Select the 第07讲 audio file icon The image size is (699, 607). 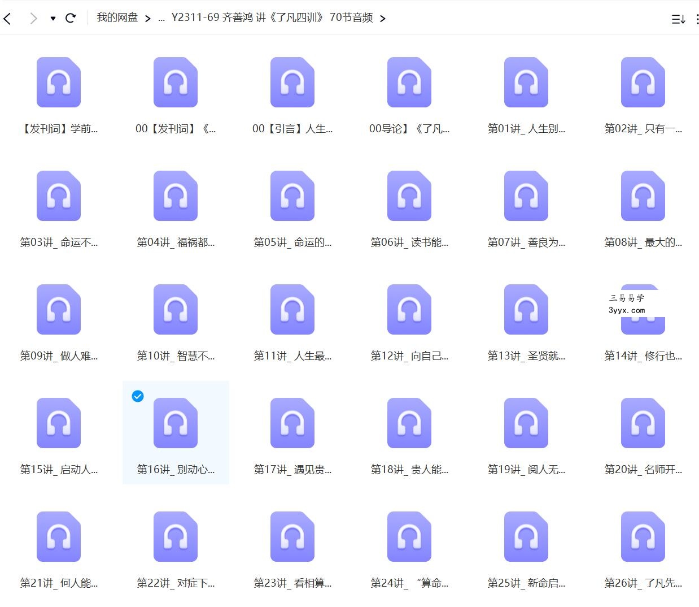(526, 196)
